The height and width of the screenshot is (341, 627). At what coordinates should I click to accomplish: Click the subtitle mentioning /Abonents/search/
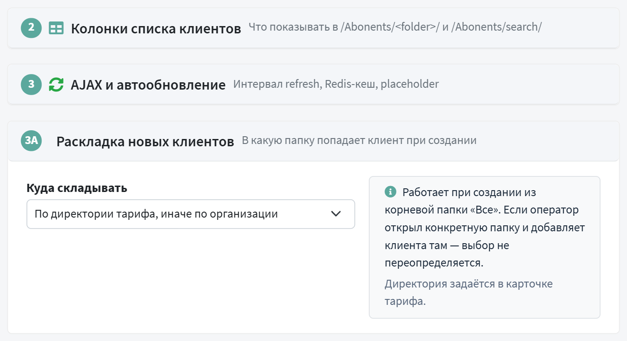pos(395,27)
